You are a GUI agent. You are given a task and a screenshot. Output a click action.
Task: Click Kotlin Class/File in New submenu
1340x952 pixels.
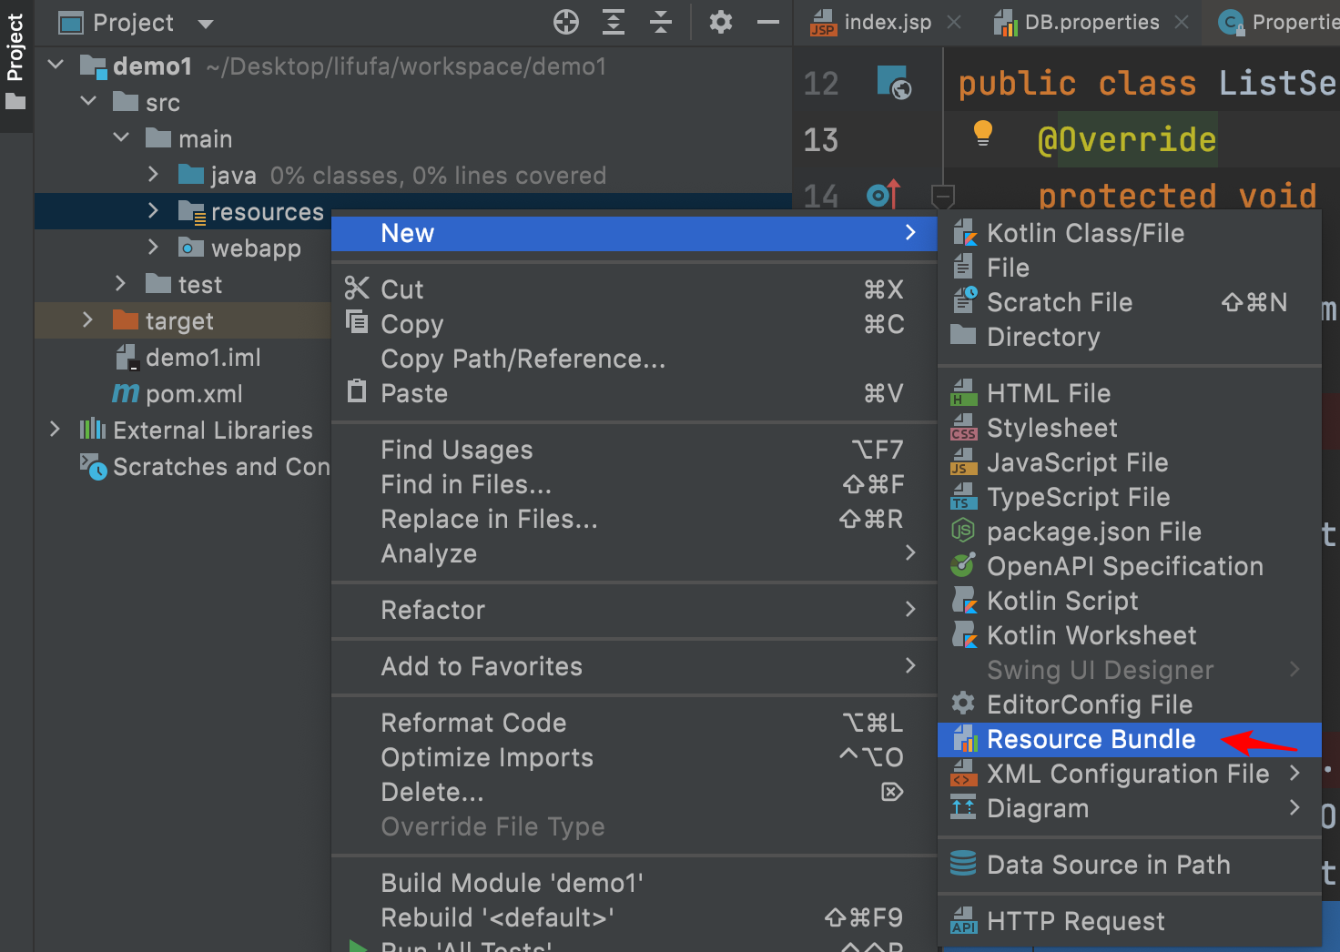pyautogui.click(x=1085, y=233)
